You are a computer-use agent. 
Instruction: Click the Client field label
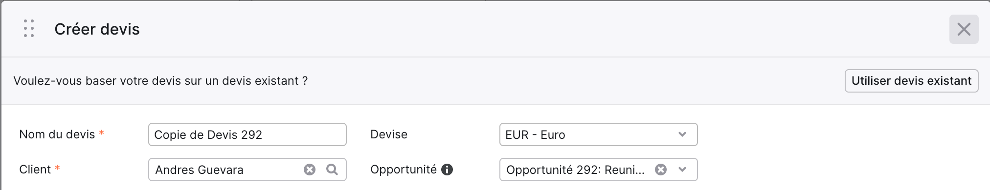pyautogui.click(x=35, y=170)
